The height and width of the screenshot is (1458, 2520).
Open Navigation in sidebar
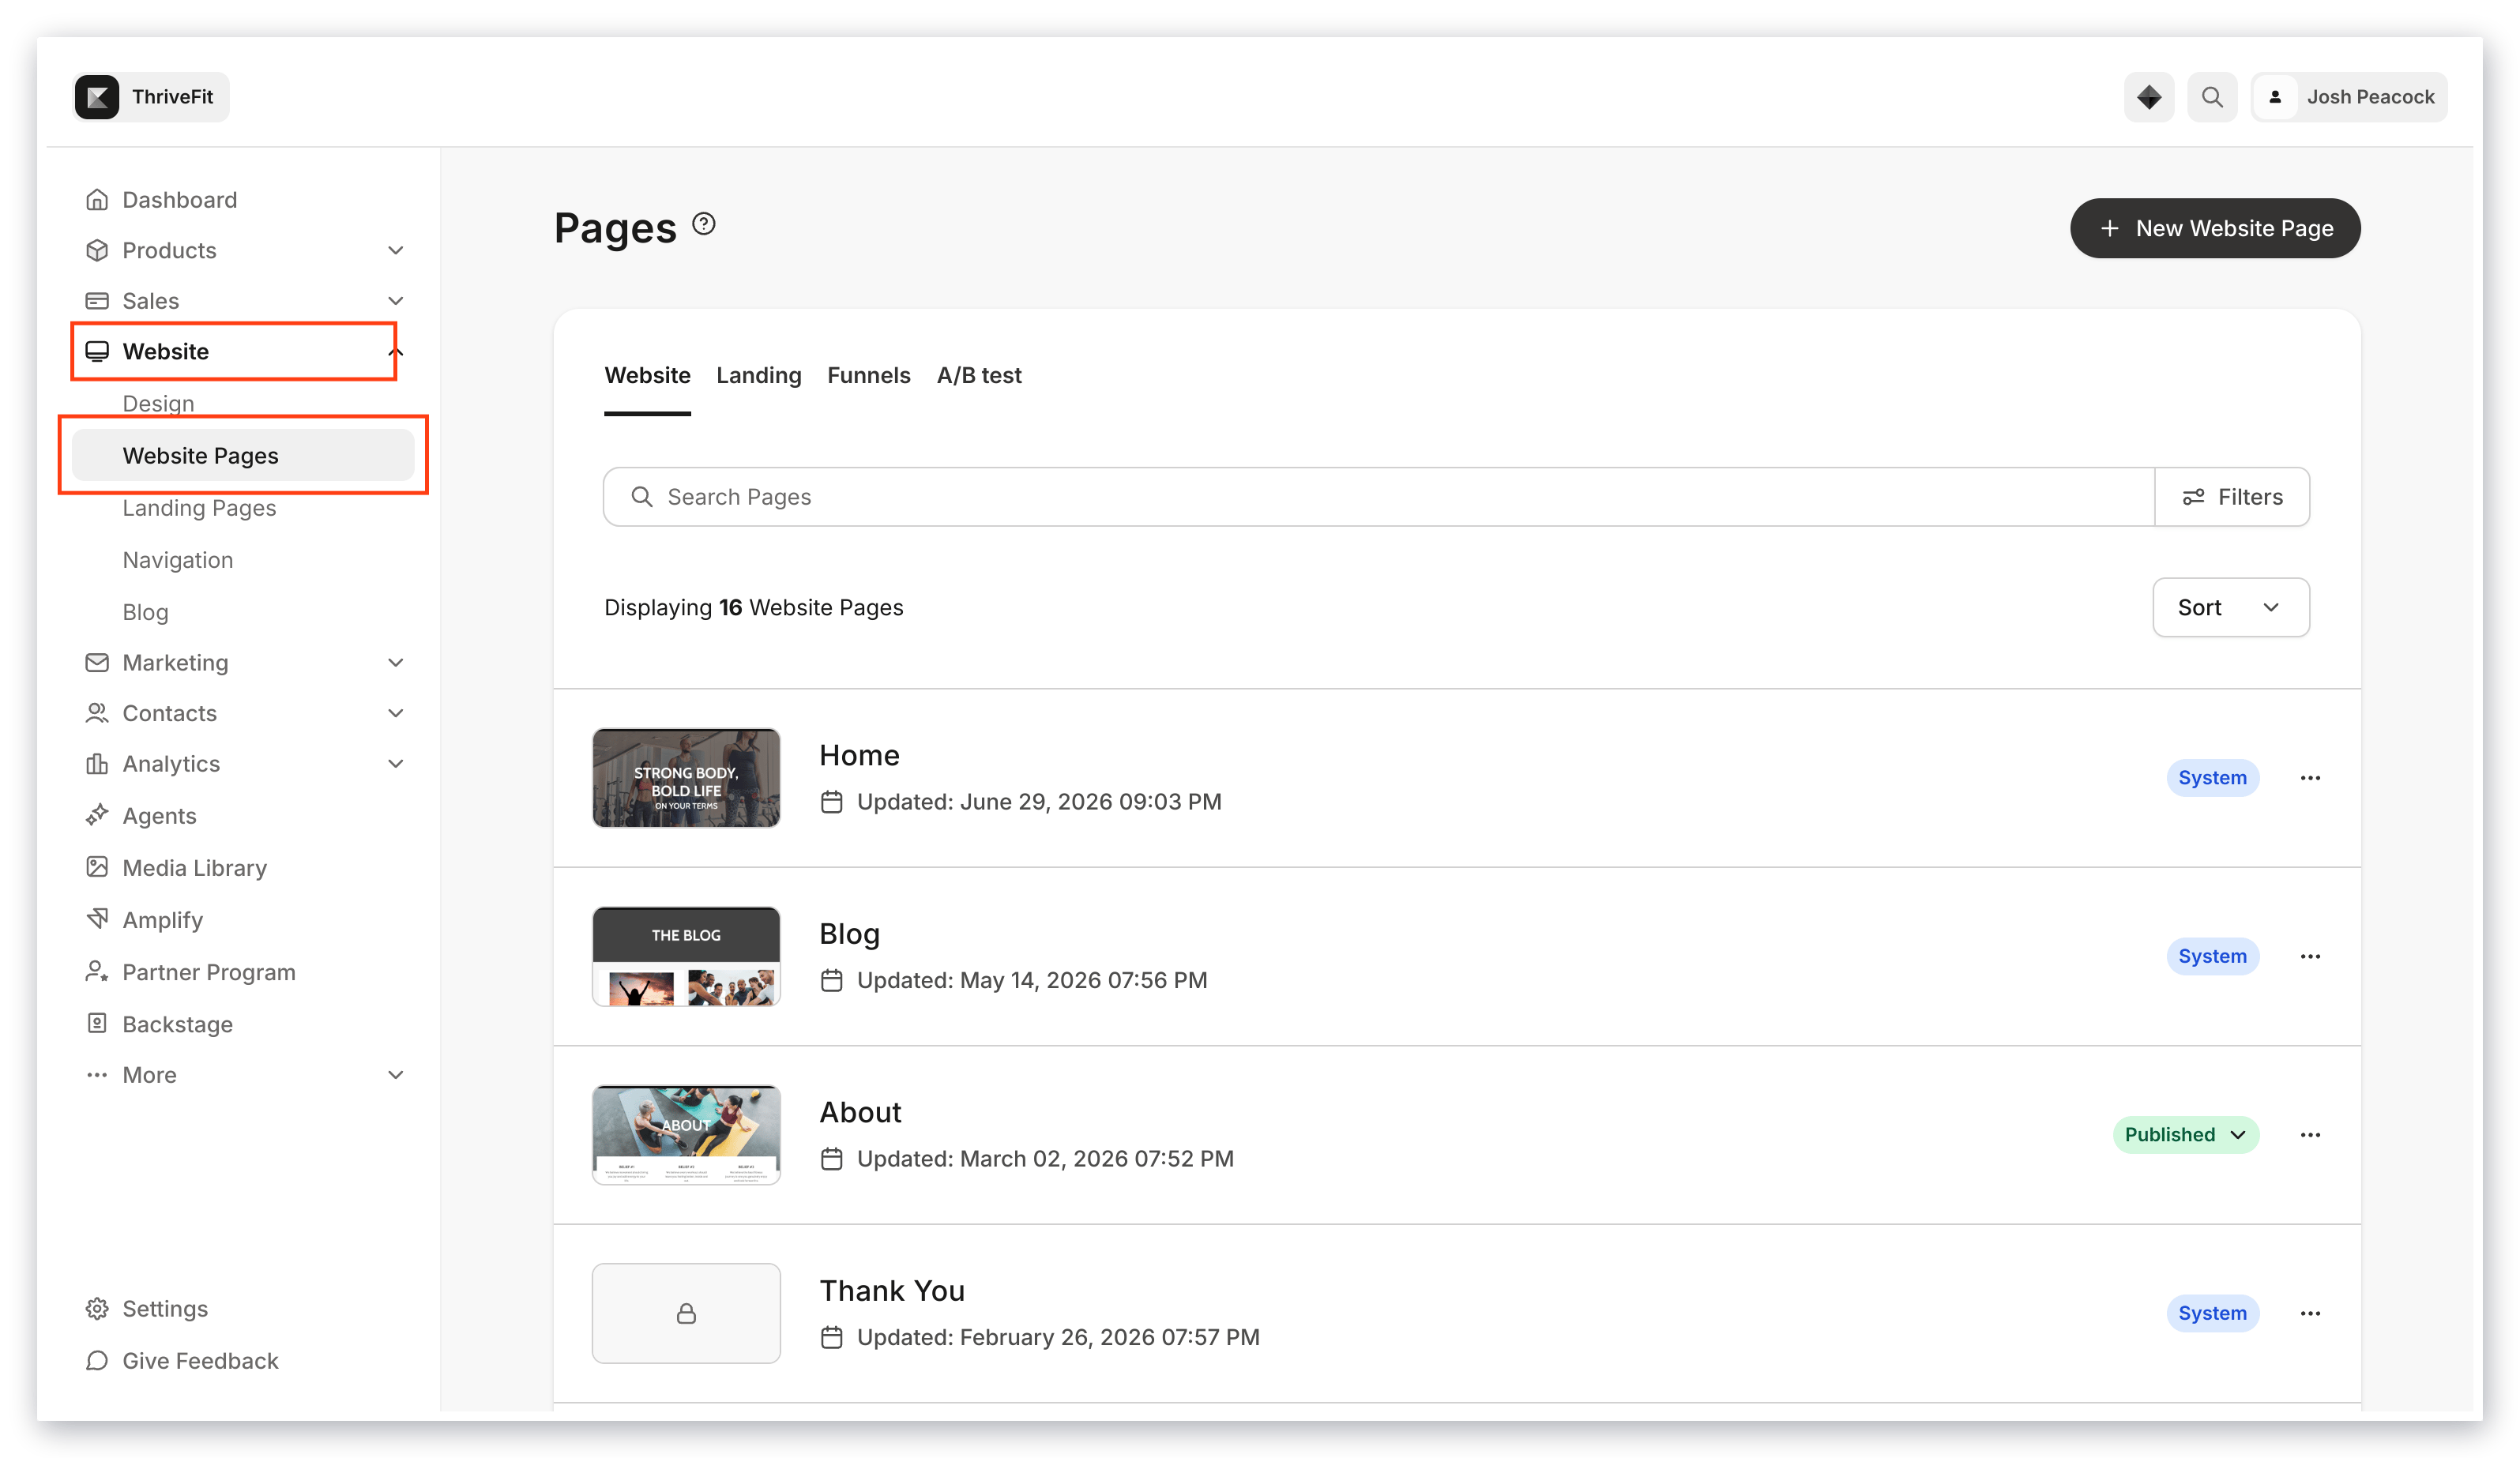[x=177, y=559]
